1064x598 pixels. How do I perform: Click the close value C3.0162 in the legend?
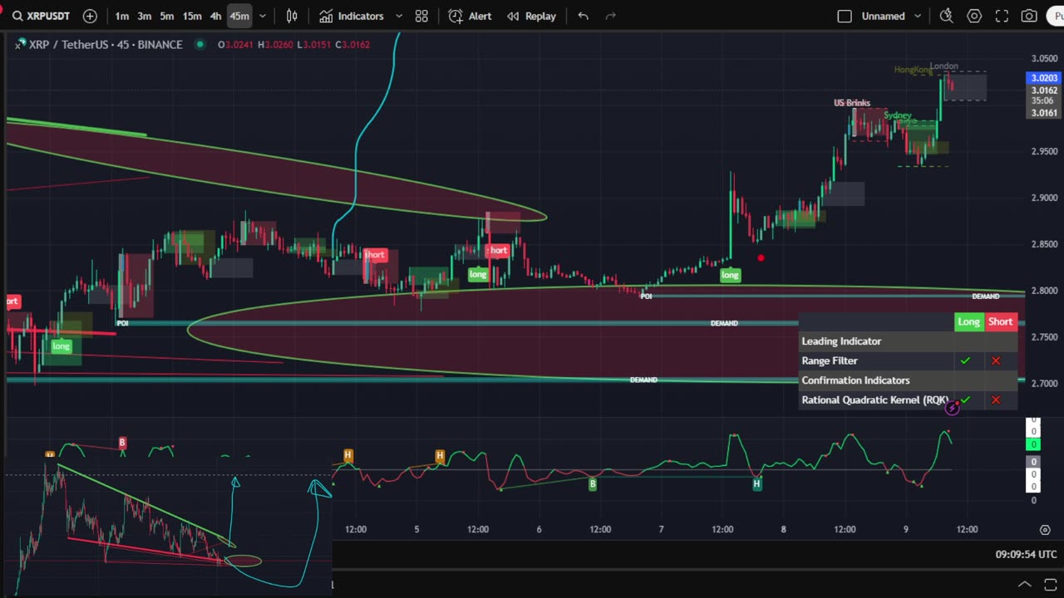click(352, 45)
